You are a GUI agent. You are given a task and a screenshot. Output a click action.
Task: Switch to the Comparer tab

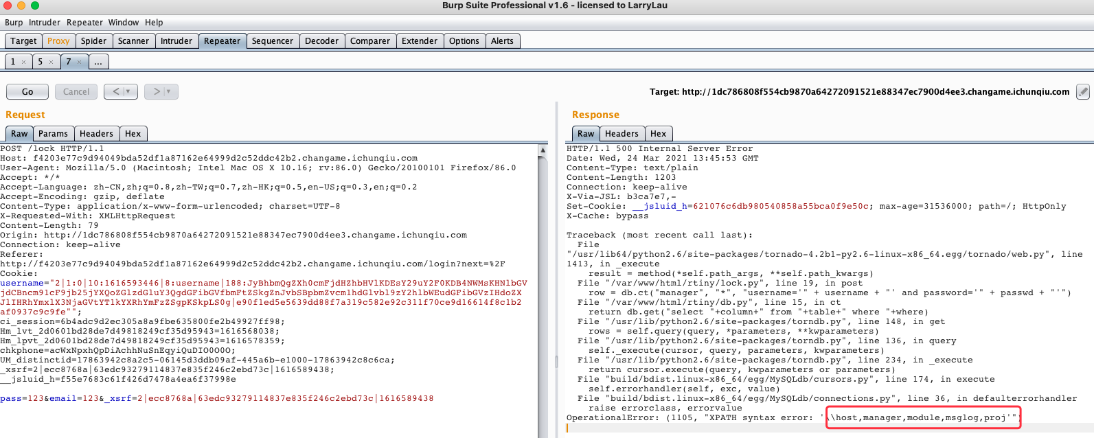point(370,41)
